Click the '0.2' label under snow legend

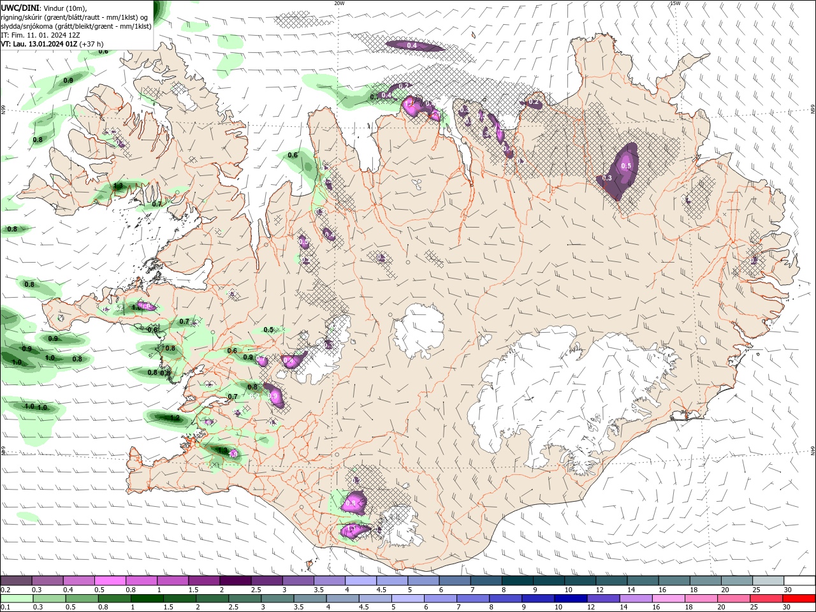point(5,590)
